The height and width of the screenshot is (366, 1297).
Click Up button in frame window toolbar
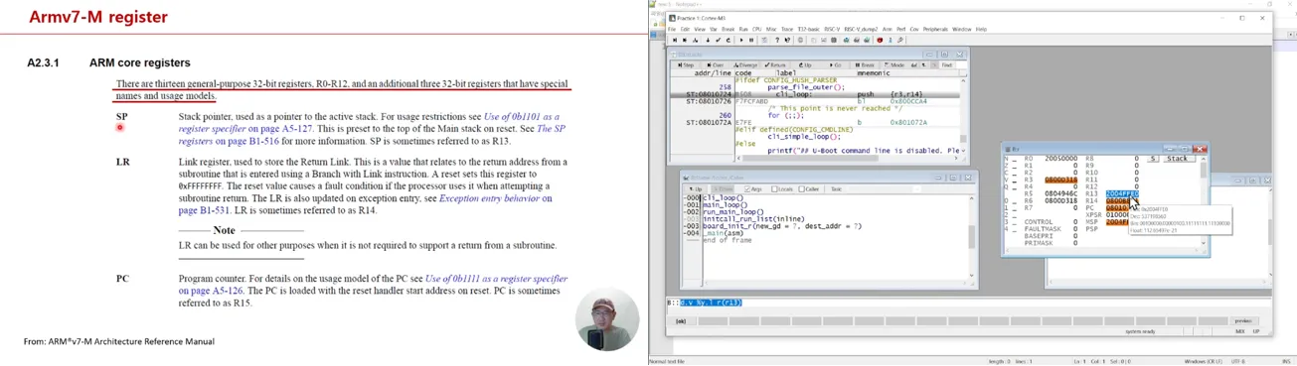tap(696, 189)
